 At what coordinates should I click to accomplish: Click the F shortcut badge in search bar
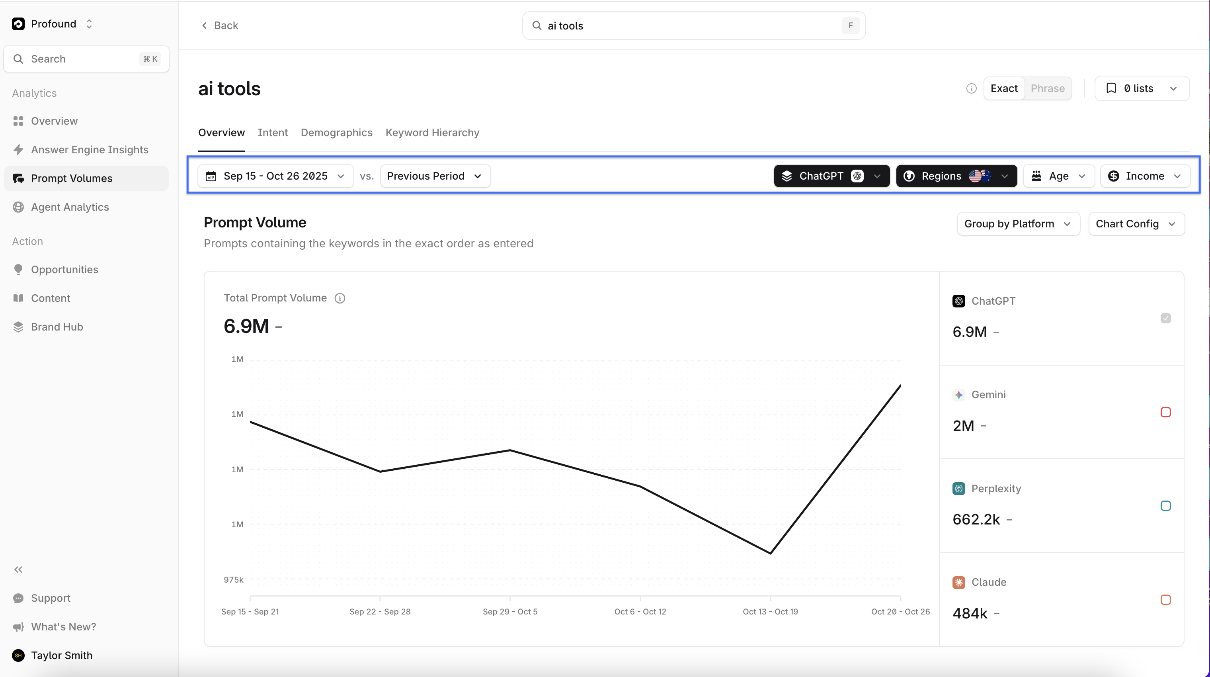tap(851, 25)
